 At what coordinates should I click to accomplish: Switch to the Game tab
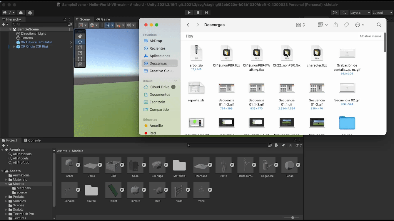point(103,19)
